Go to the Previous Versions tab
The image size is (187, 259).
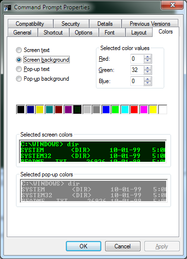tap(150, 24)
